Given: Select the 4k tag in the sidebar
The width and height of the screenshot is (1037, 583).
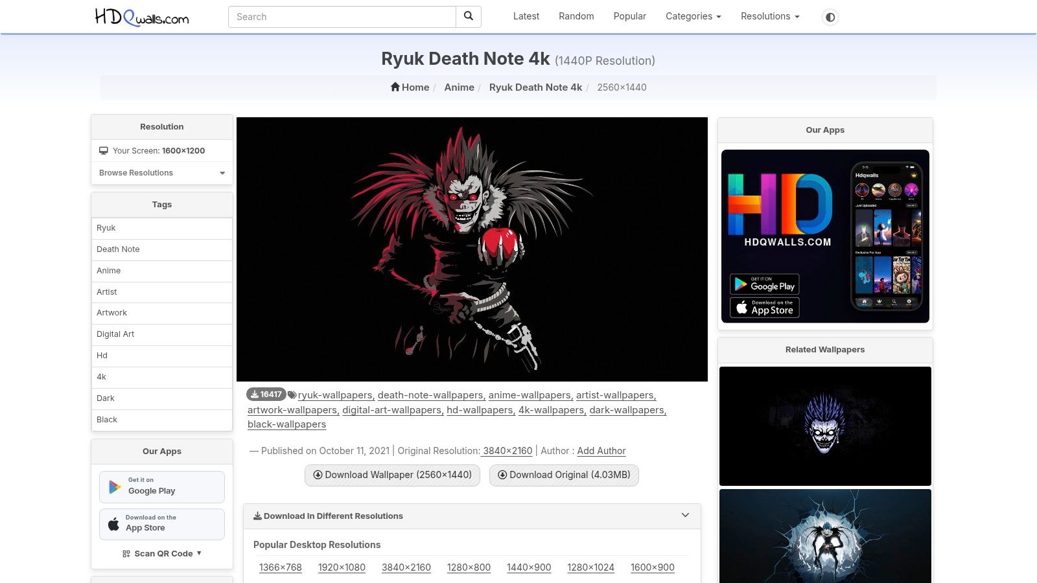Looking at the screenshot, I should [x=162, y=377].
